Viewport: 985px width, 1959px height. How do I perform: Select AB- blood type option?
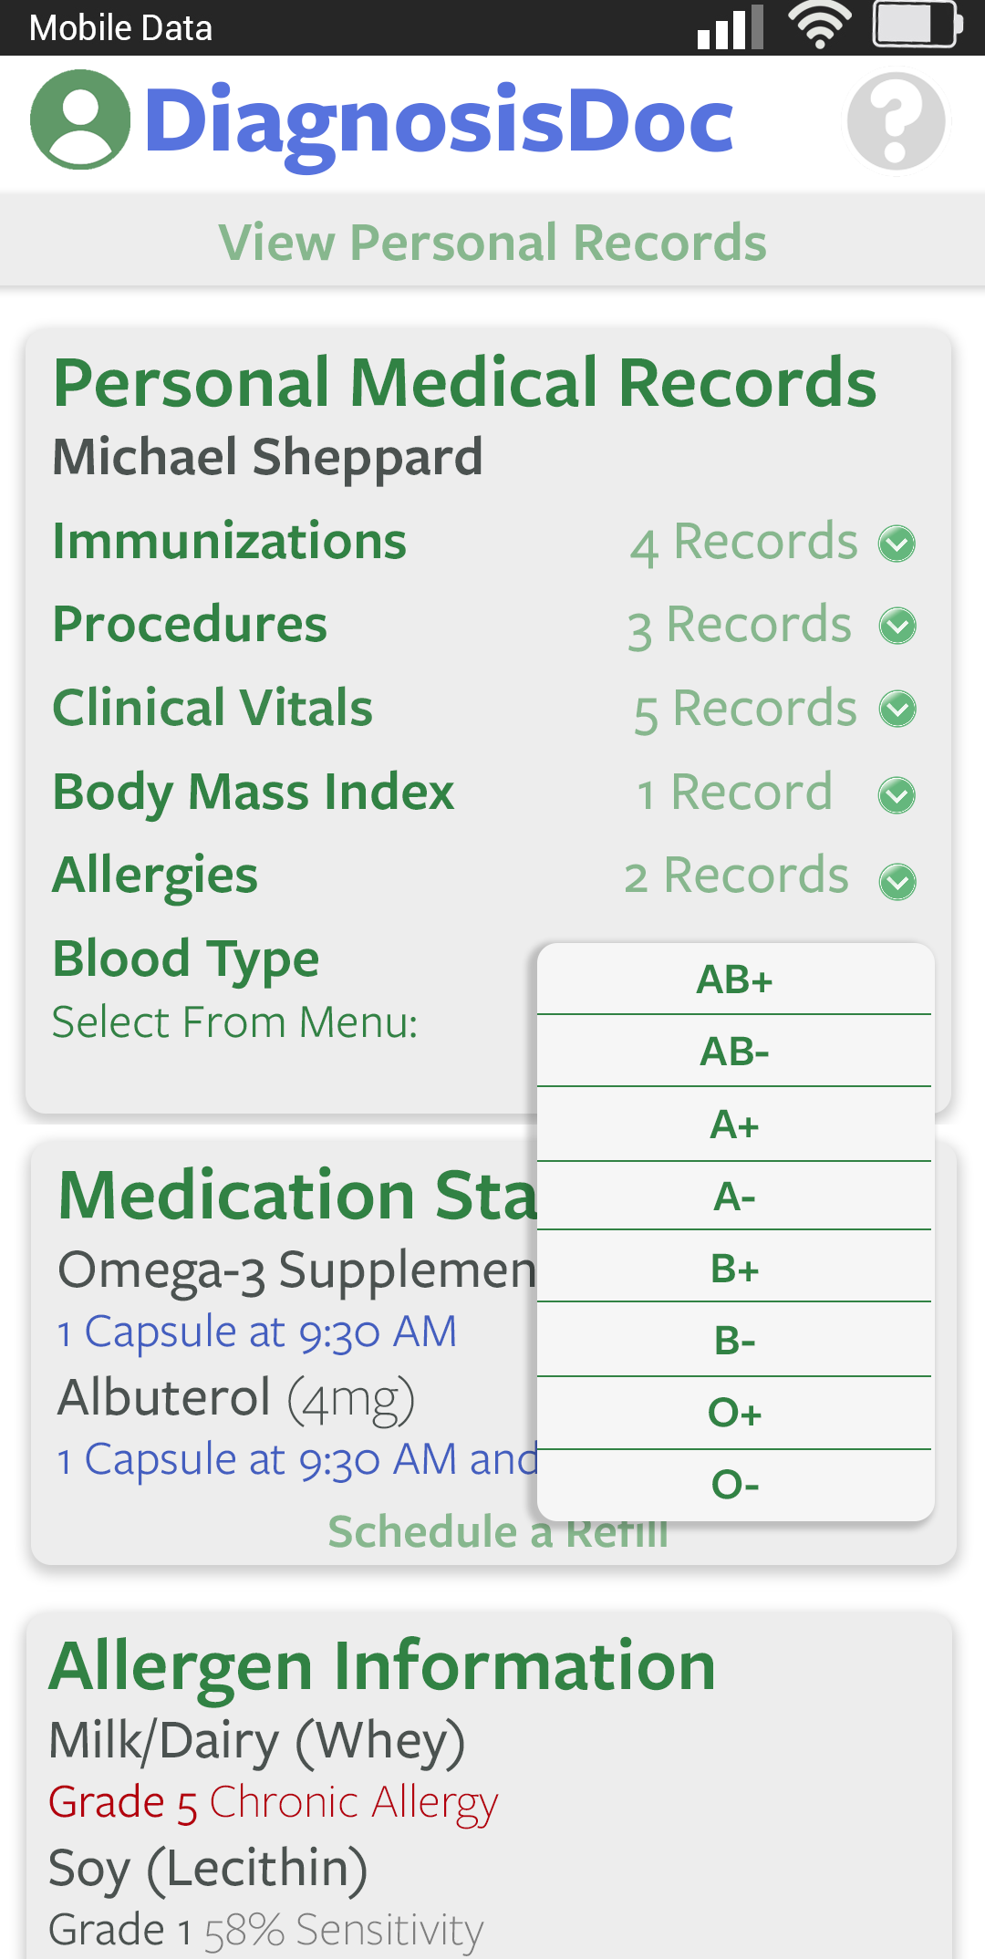(735, 1052)
